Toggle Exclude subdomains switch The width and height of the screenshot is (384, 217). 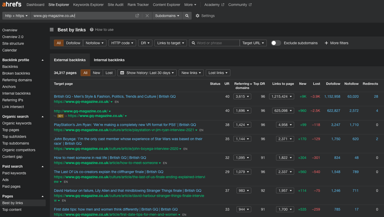pyautogui.click(x=276, y=43)
